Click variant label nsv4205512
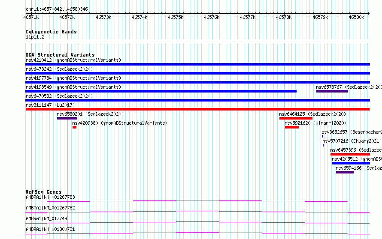Image resolution: width=382 pixels, height=239 pixels. (x=357, y=159)
